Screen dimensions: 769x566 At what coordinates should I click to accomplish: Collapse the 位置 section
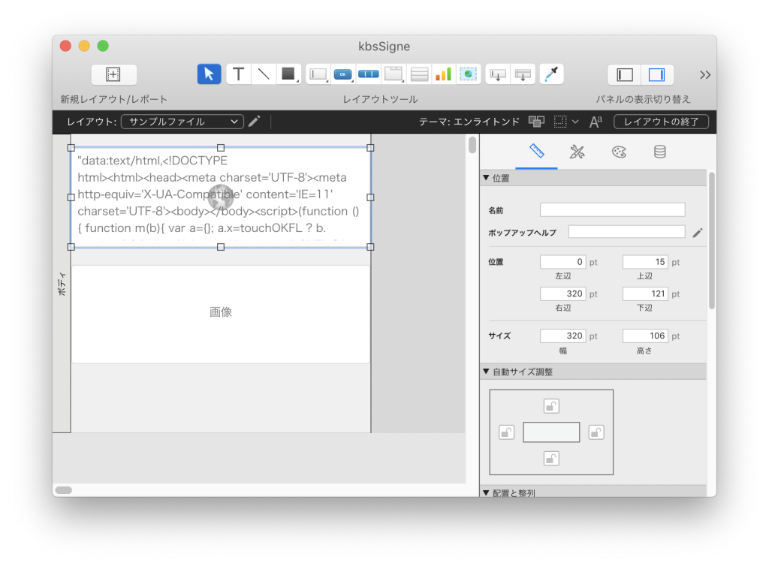pos(486,178)
